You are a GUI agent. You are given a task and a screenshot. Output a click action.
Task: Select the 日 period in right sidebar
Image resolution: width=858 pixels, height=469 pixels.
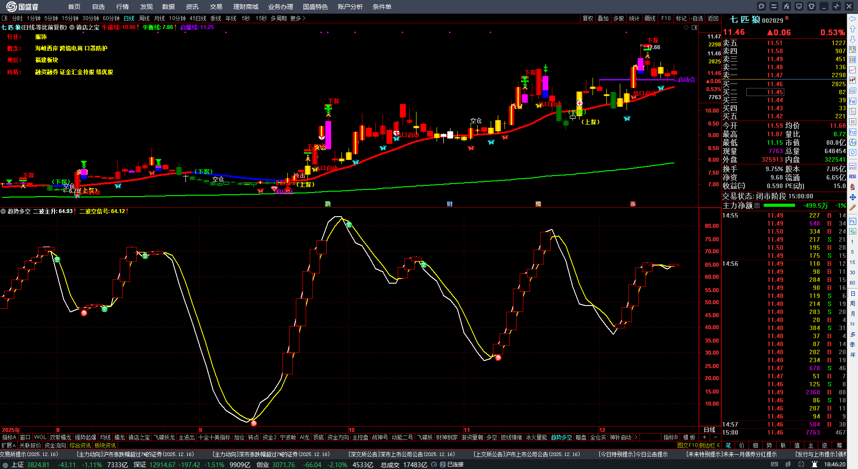click(853, 293)
